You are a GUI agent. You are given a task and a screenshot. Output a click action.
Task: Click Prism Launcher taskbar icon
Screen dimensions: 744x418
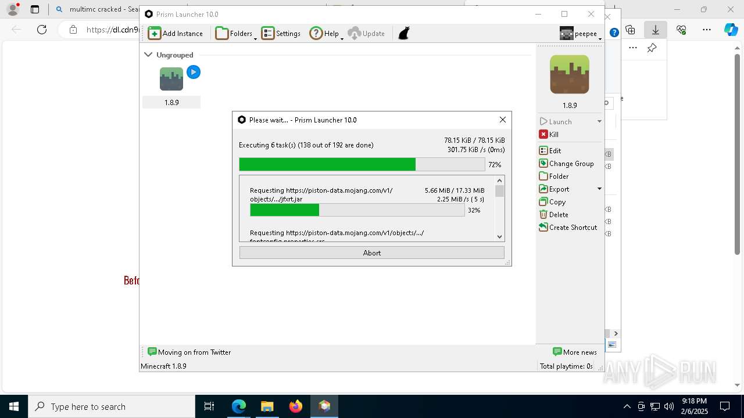coord(324,406)
